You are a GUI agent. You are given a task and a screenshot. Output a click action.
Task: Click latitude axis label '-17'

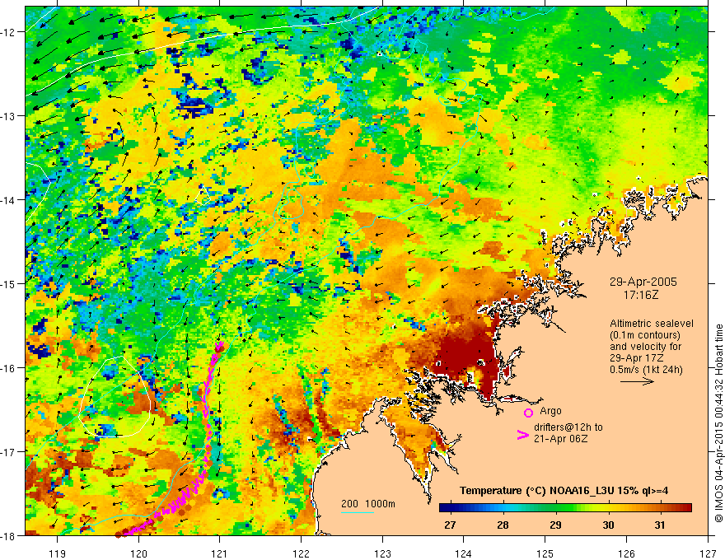[8, 452]
